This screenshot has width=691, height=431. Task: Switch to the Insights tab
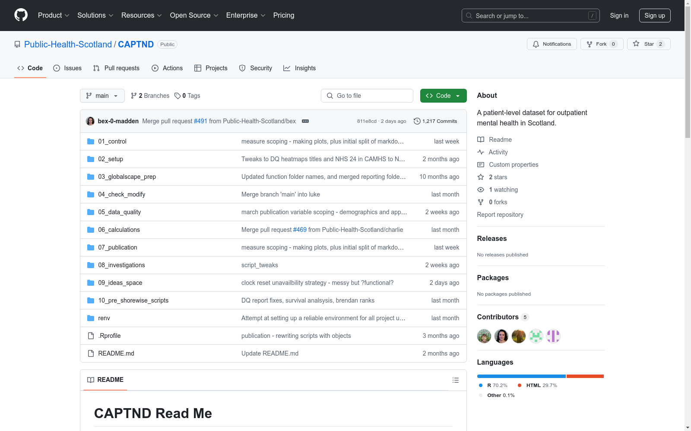tap(300, 68)
